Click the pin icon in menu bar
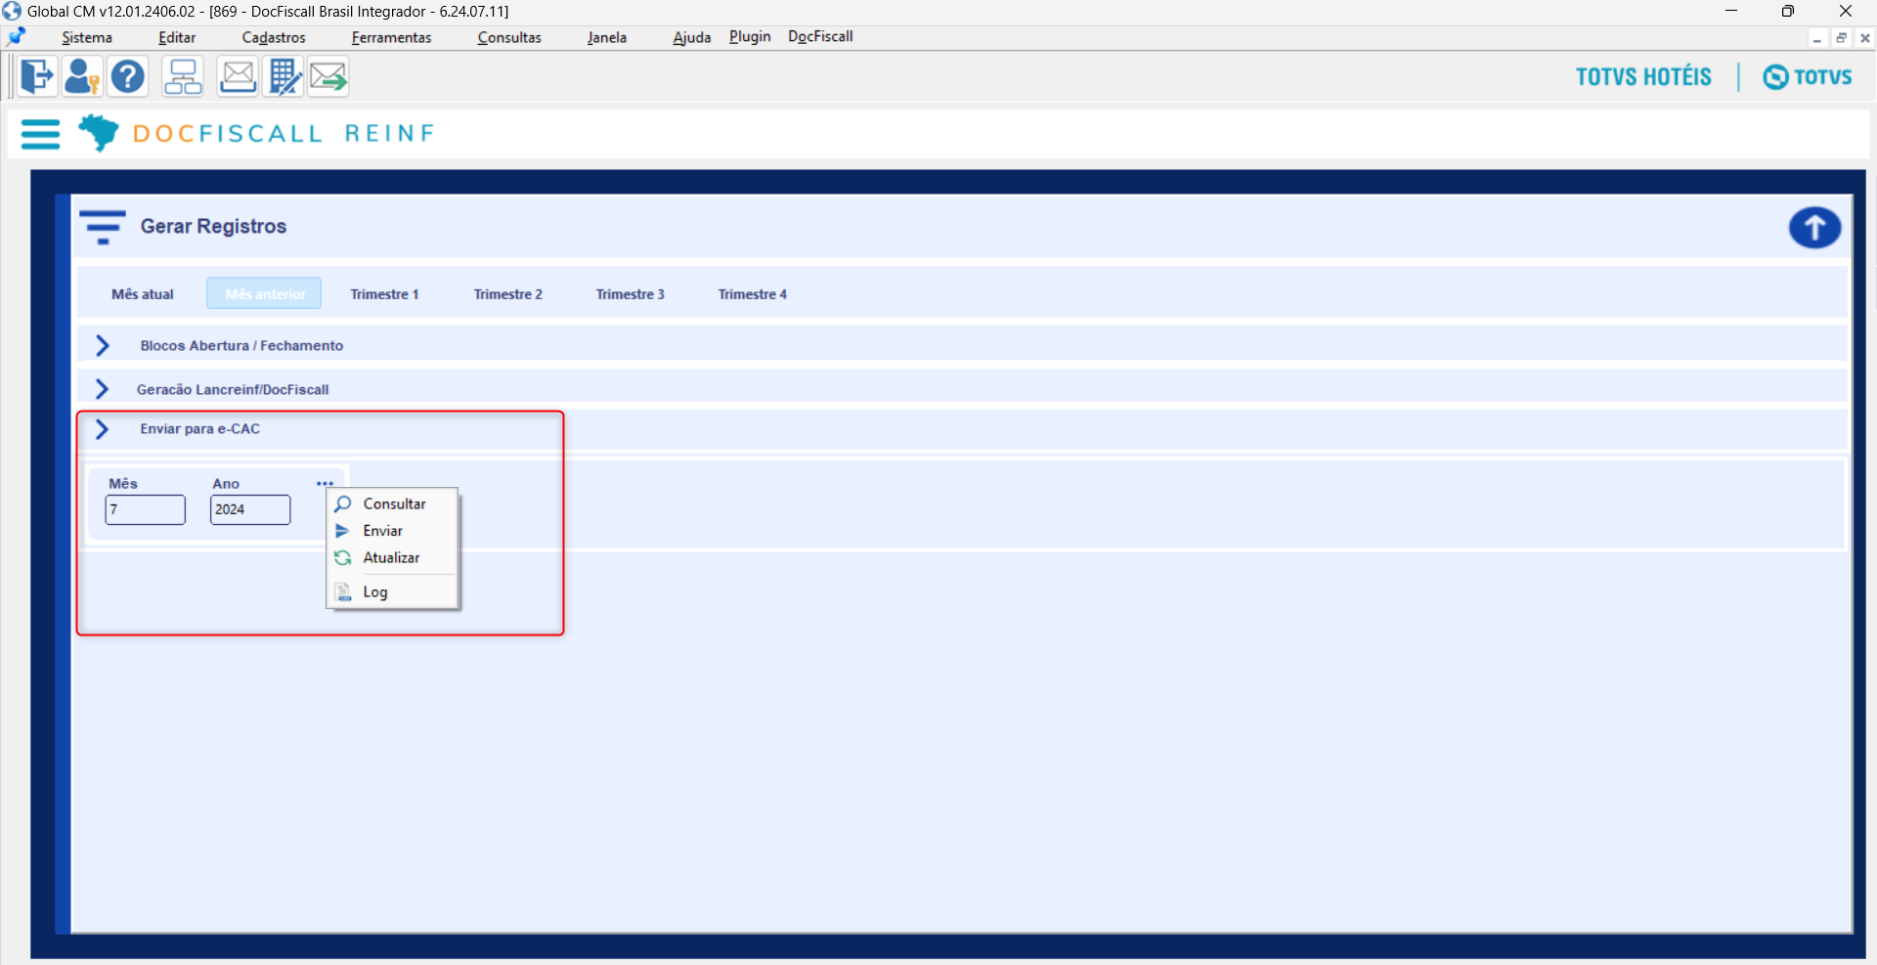 click(17, 37)
